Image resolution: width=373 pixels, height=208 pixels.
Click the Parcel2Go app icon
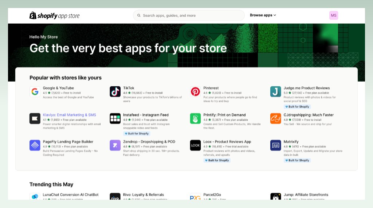coord(195,196)
